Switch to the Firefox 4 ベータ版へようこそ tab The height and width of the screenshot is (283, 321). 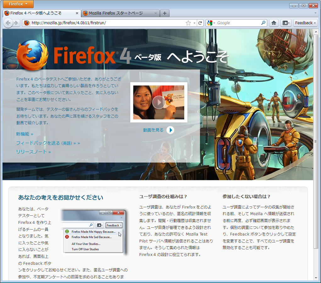(42, 13)
